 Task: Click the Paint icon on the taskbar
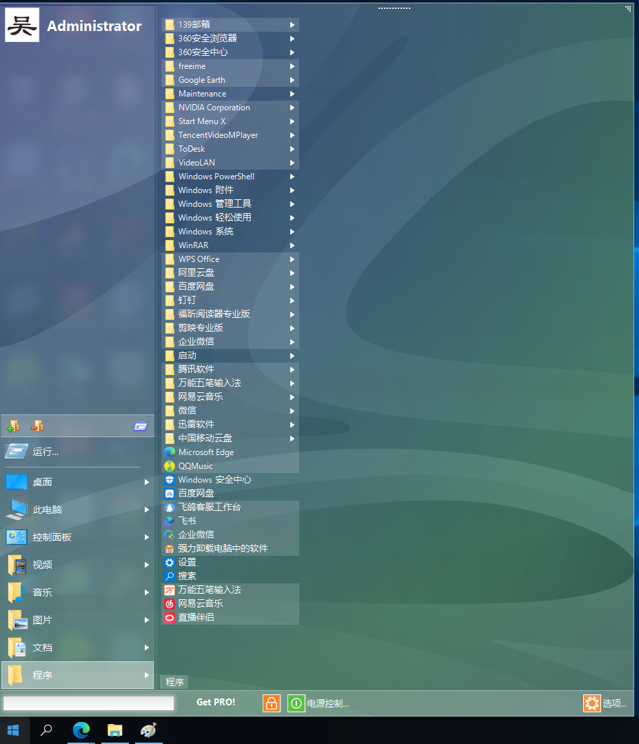click(x=148, y=730)
